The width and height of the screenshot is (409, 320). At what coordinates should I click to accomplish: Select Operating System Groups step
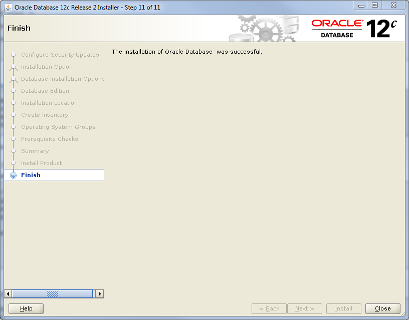(58, 127)
